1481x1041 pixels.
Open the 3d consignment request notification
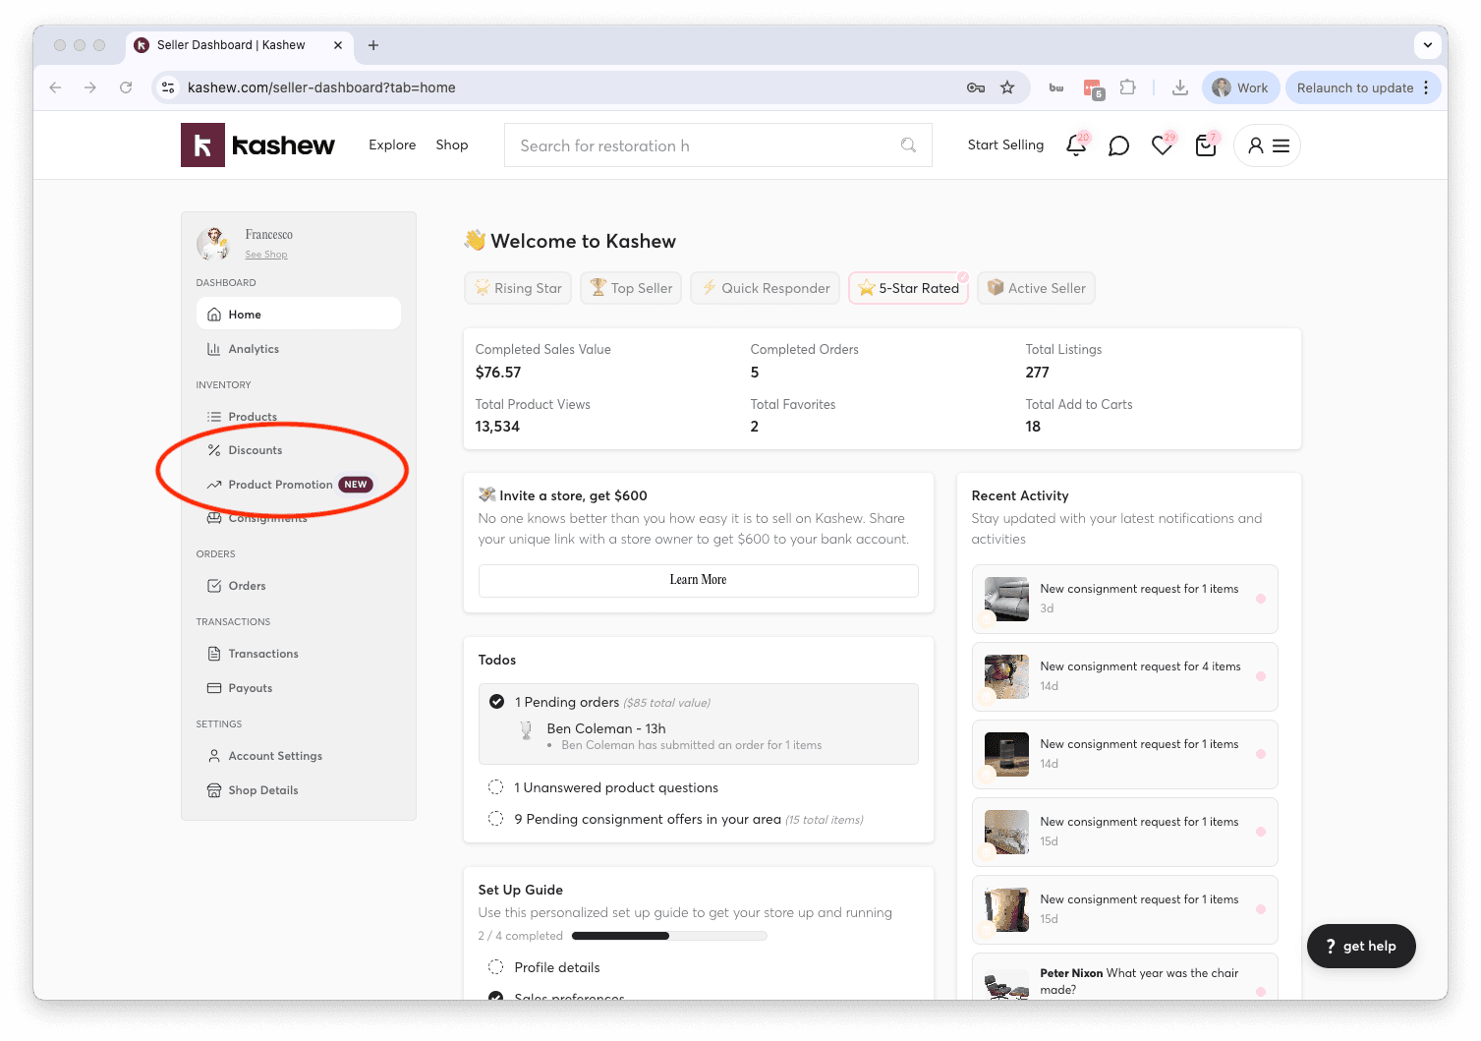(1125, 599)
